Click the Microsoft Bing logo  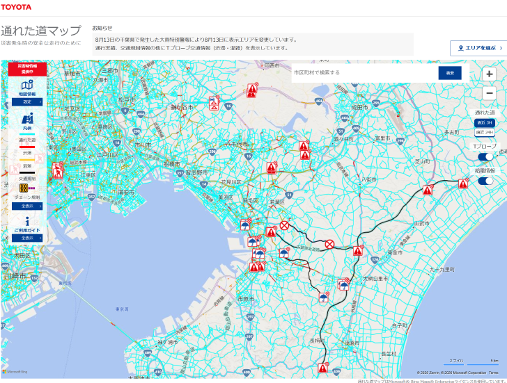point(15,372)
